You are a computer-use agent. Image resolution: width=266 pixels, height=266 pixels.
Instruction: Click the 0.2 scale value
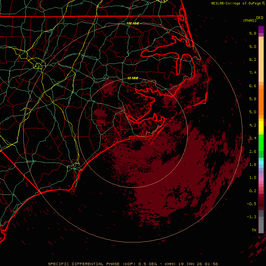[x=253, y=191]
